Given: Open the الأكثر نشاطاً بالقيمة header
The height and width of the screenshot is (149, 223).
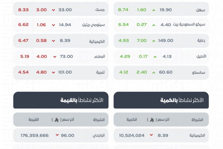Looking at the screenshot, I should [x=61, y=100].
